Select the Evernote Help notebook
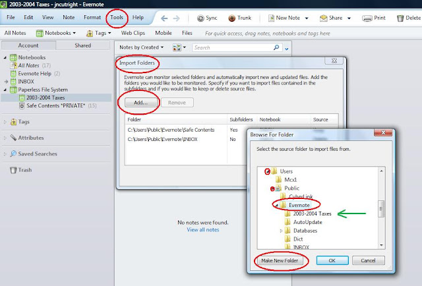This screenshot has width=422, height=286. pos(35,73)
